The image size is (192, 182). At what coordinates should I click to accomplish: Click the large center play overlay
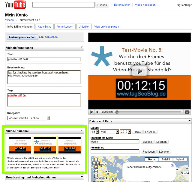coord(139,71)
